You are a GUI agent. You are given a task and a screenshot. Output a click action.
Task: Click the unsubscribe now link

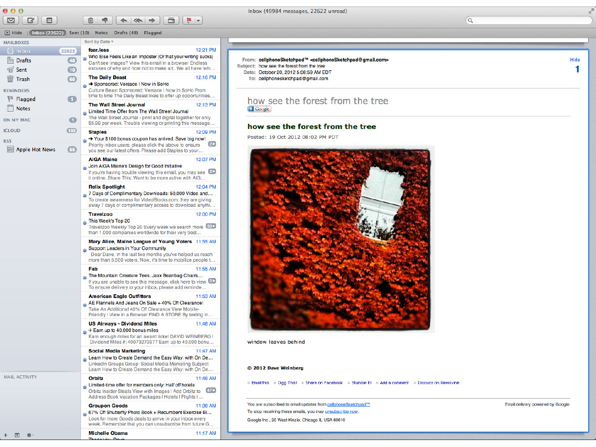(x=341, y=411)
